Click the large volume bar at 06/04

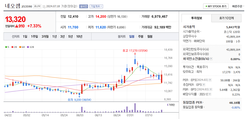coord(82,110)
